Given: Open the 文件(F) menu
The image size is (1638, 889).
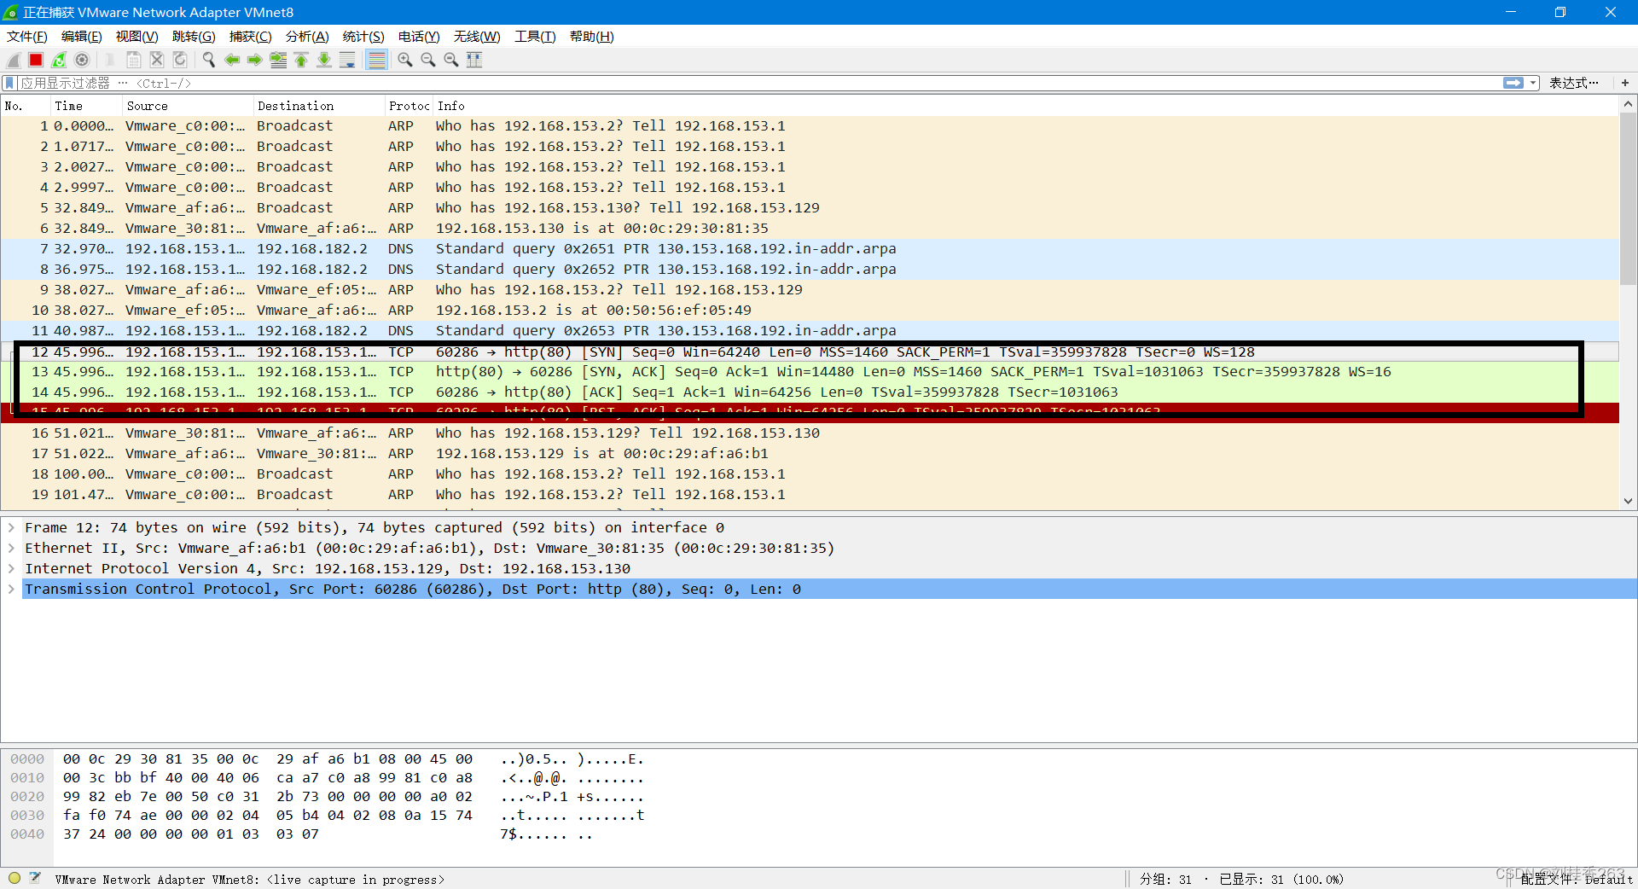Looking at the screenshot, I should point(27,37).
